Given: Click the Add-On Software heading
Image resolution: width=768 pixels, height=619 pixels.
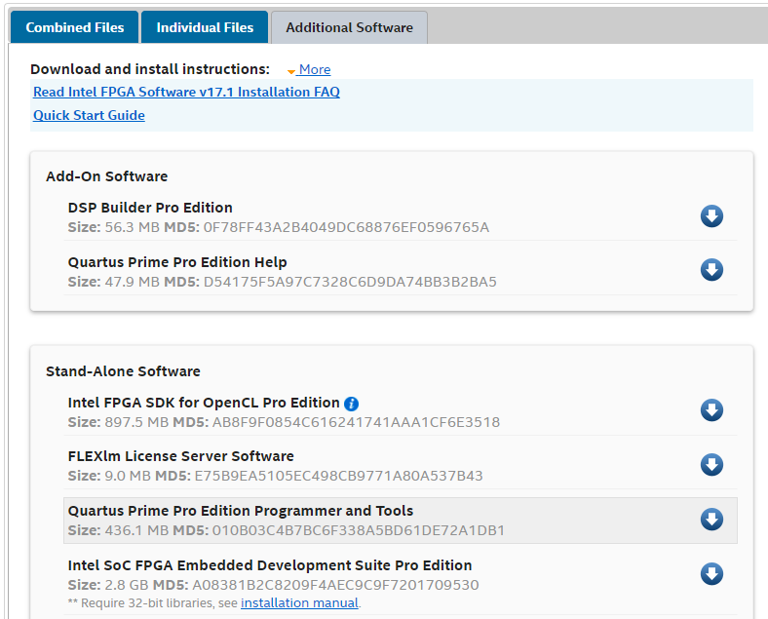Looking at the screenshot, I should click(106, 176).
